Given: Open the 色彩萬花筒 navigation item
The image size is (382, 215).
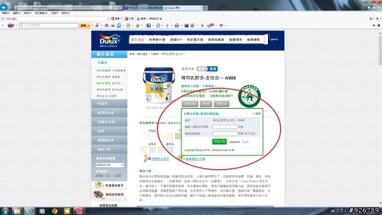Looking at the screenshot, I should coord(195,39).
